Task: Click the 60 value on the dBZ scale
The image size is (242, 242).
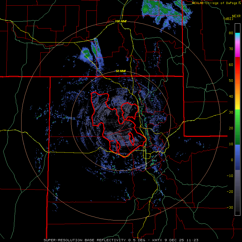Action: (231, 65)
